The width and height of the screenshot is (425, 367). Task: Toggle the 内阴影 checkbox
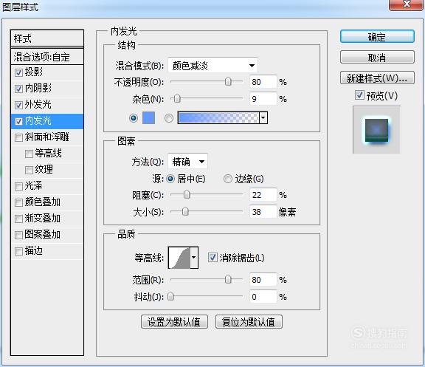[18, 89]
